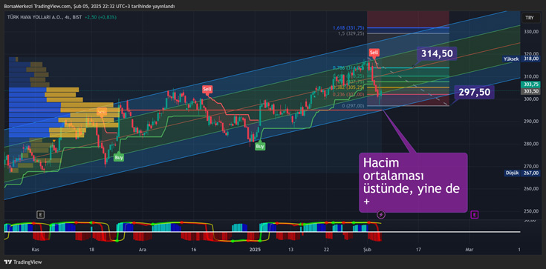Click the purple lightning event marker
Screen dimensions: 546x269
(381, 214)
